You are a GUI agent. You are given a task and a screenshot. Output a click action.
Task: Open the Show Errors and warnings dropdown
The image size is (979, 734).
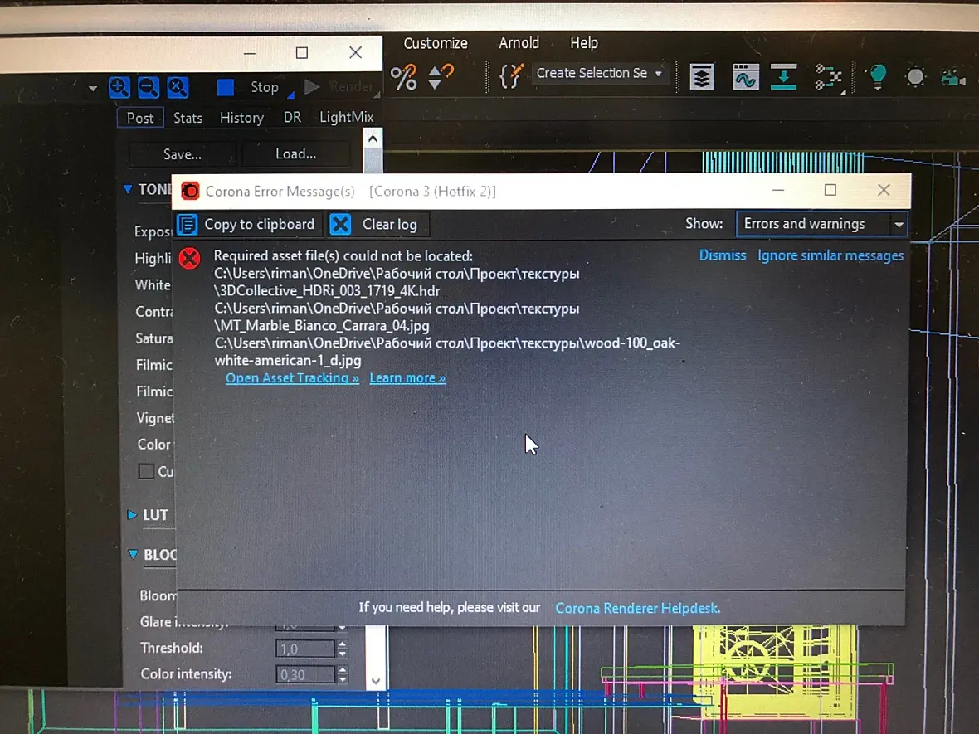coord(821,224)
